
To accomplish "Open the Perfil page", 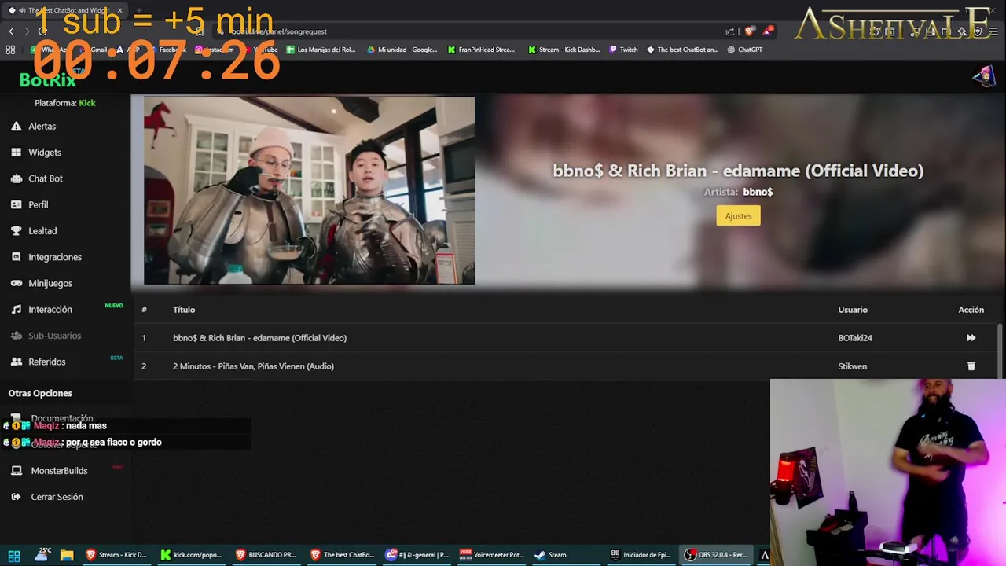I will [30, 204].
